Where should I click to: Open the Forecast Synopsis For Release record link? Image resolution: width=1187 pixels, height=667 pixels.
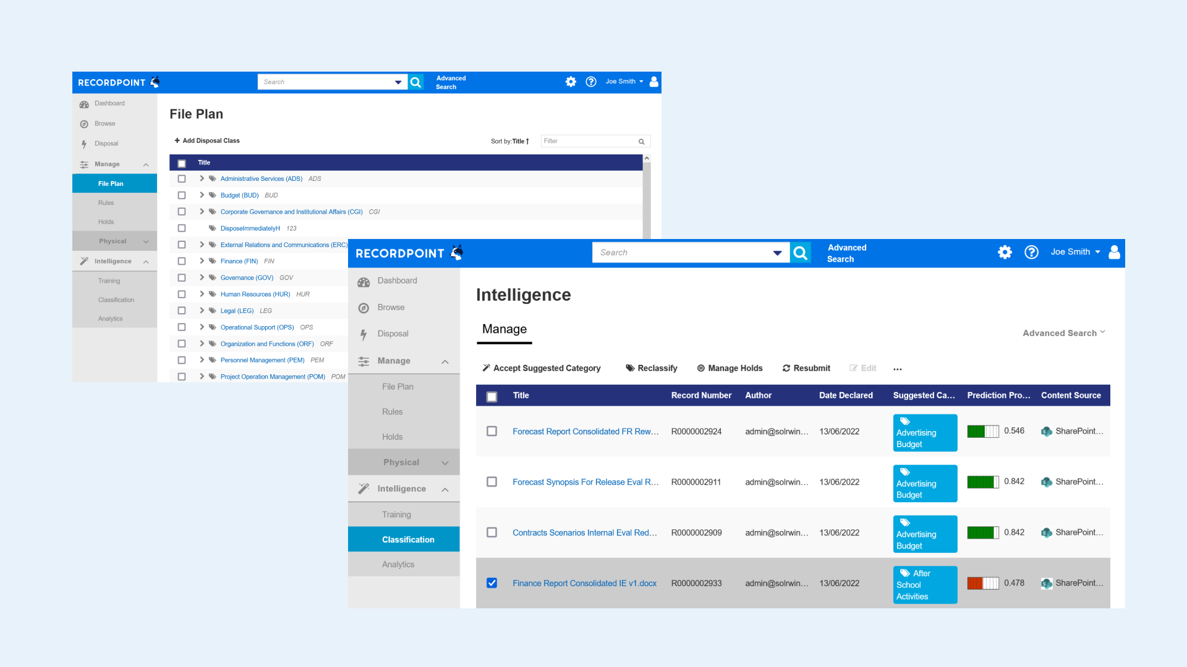(x=585, y=482)
